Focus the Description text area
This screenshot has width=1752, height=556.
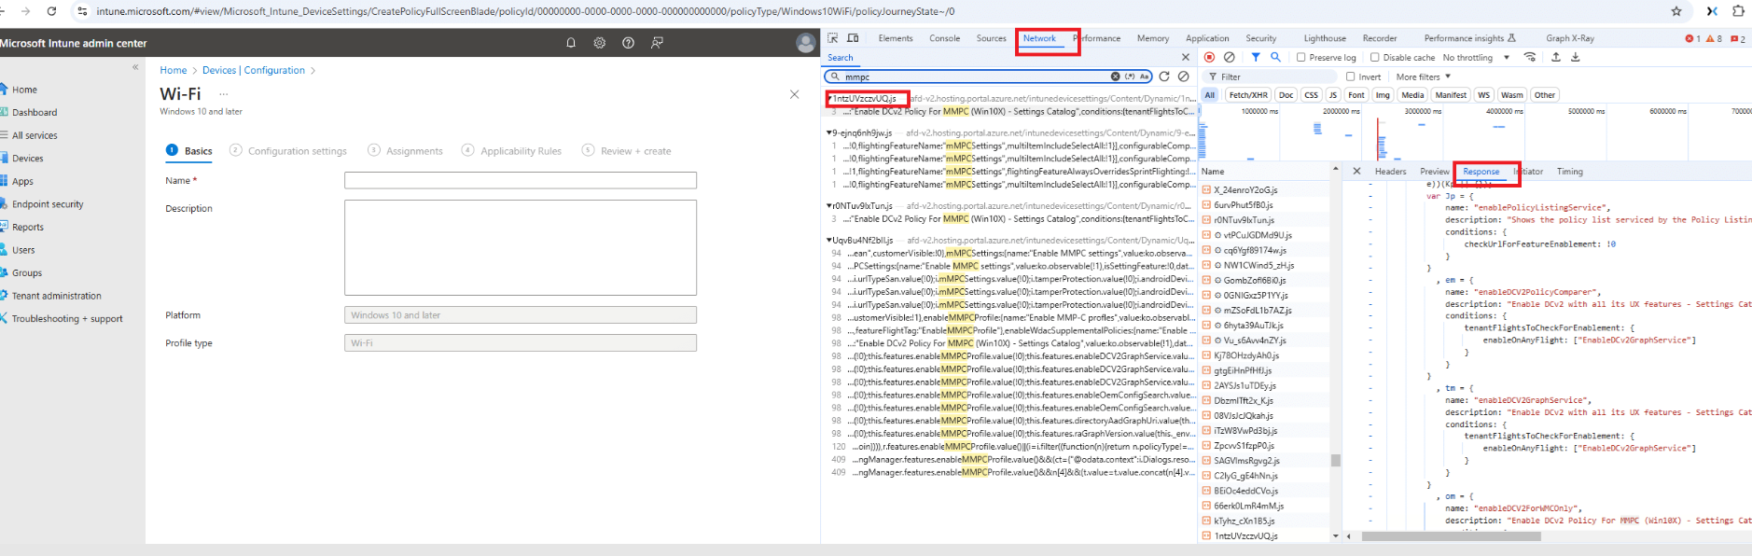(521, 247)
